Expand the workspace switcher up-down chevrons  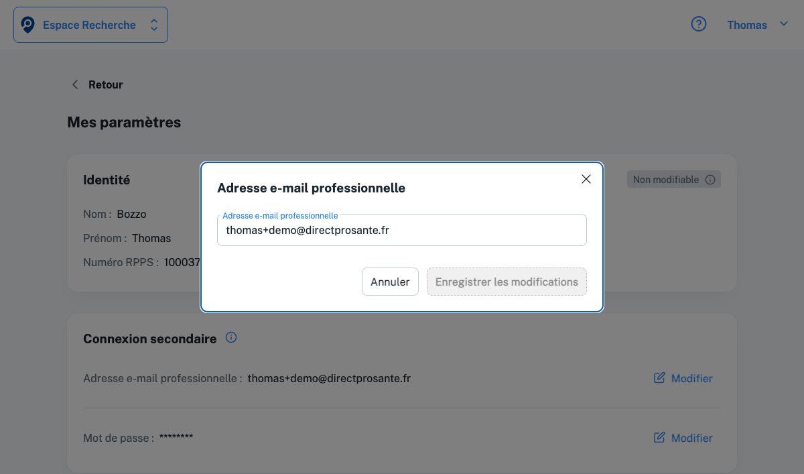tap(154, 25)
